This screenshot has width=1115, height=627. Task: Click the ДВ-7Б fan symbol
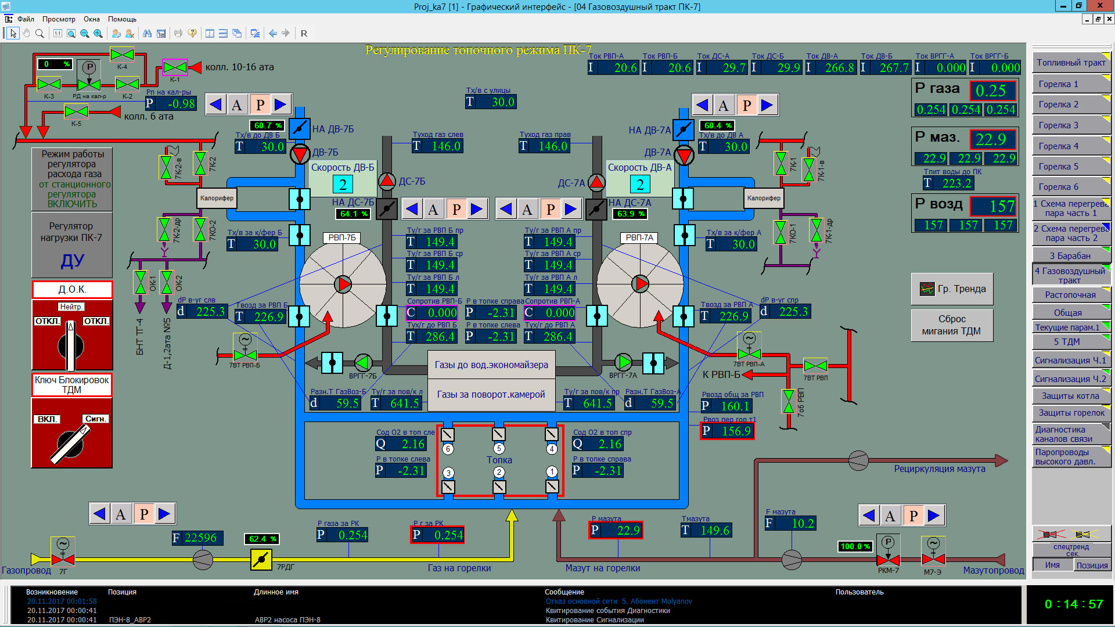[300, 154]
